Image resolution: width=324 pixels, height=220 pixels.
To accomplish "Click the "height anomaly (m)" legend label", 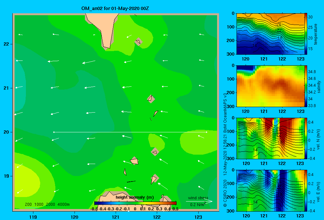I will (x=135, y=197).
